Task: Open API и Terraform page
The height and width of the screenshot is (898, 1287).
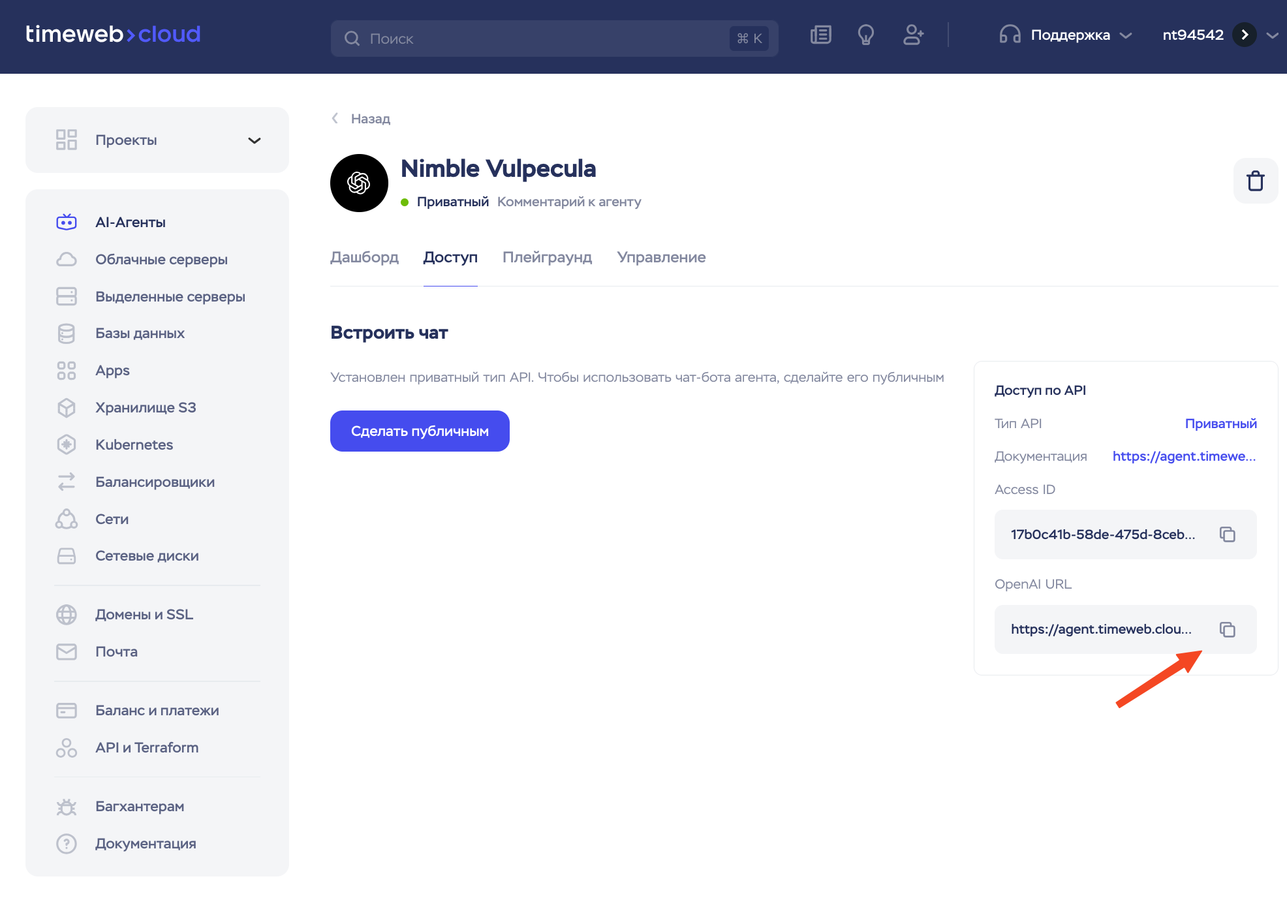Action: click(x=147, y=748)
